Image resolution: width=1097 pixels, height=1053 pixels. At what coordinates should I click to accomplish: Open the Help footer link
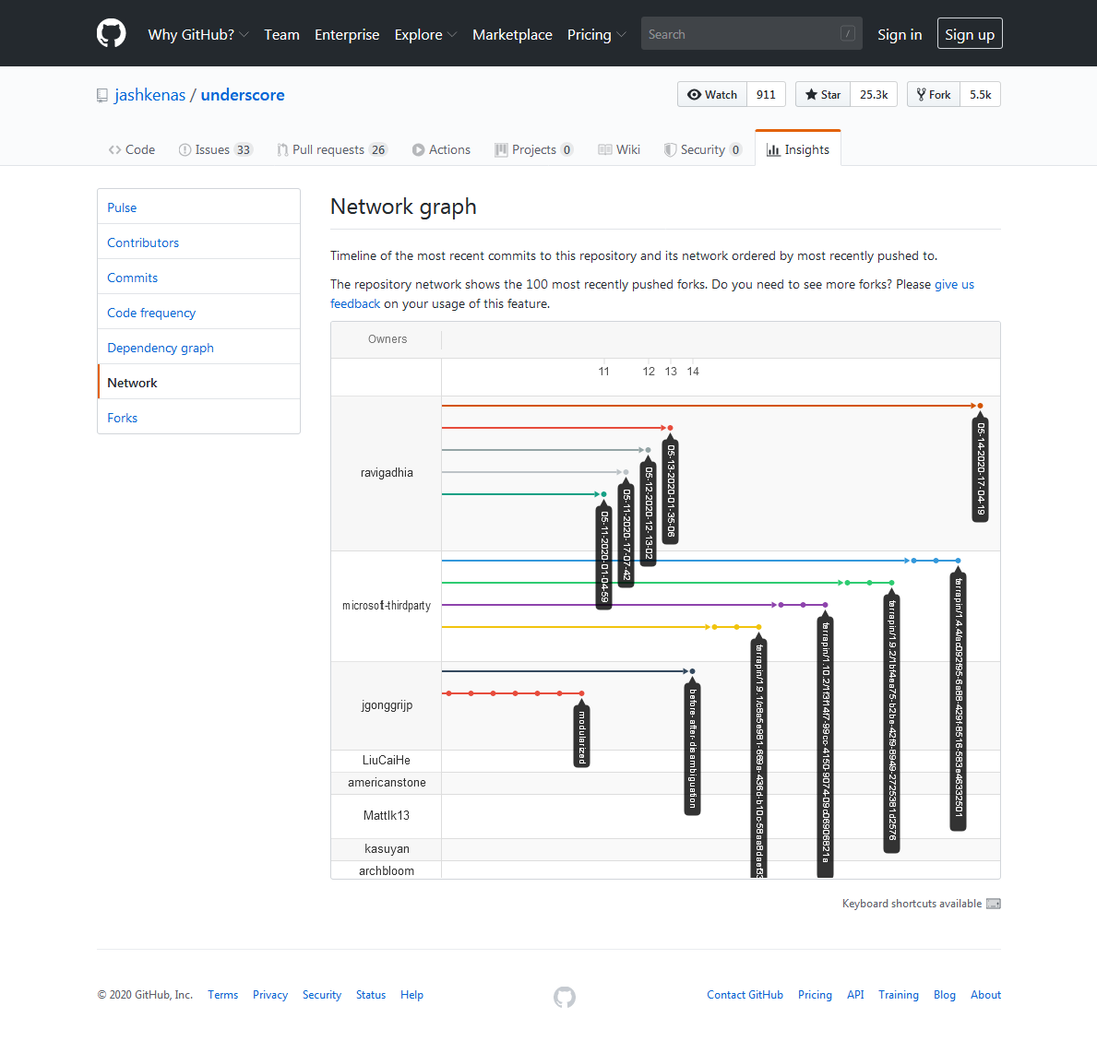click(x=412, y=995)
